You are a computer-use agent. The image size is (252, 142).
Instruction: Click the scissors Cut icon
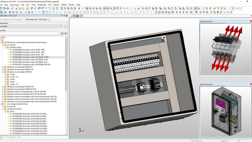point(16,8)
